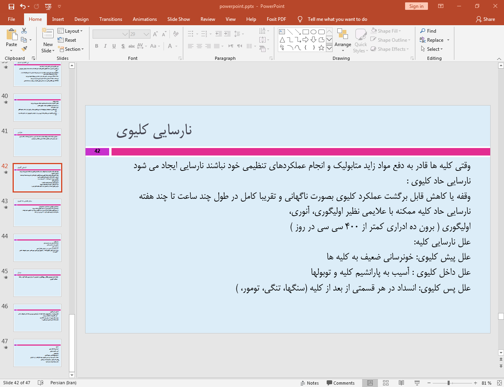The width and height of the screenshot is (504, 387).
Task: Insert an oval shape from gallery
Action: [313, 32]
